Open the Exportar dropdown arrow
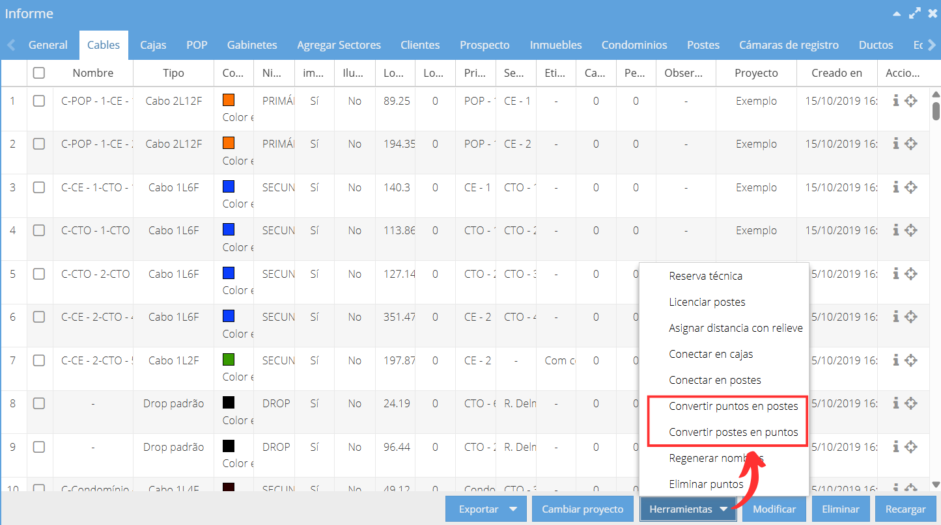Image resolution: width=941 pixels, height=525 pixels. tap(513, 509)
